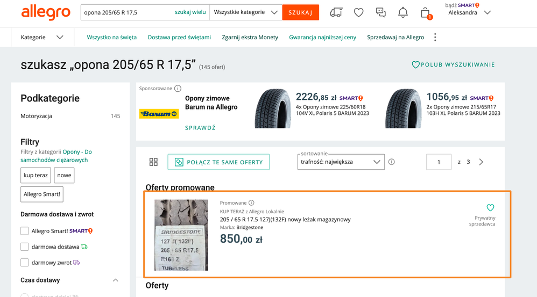Enable darmowa dostawa checkbox
This screenshot has height=297, width=537.
24,247
